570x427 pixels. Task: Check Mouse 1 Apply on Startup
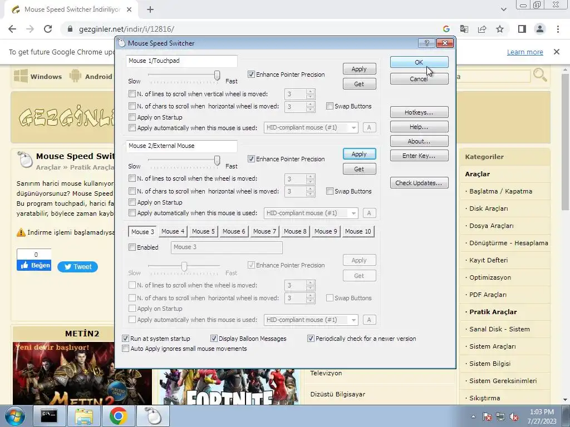(132, 117)
